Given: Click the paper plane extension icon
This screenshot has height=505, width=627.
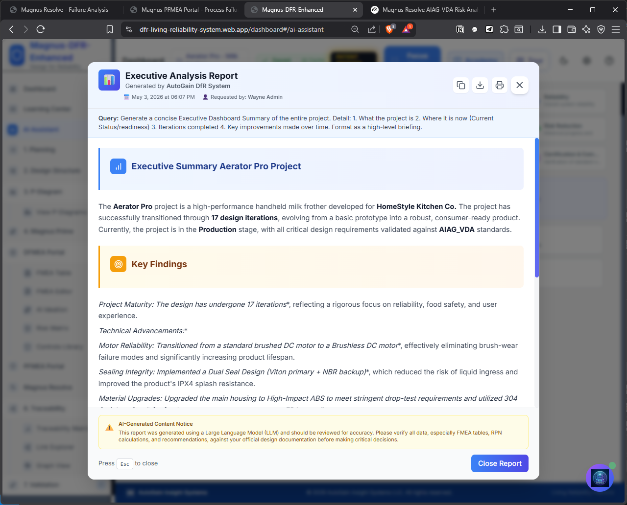Looking at the screenshot, I should [x=489, y=29].
